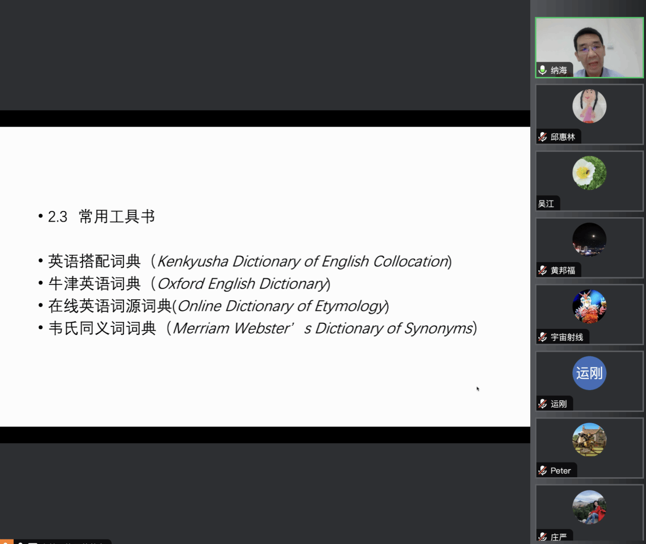Click 庄严's avatar with red-dressed person
The width and height of the screenshot is (646, 544).
[x=589, y=507]
